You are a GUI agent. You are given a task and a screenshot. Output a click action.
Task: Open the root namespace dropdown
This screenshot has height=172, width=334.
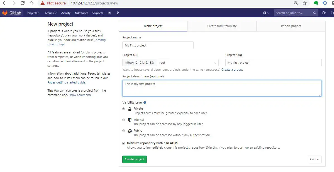coord(187,63)
